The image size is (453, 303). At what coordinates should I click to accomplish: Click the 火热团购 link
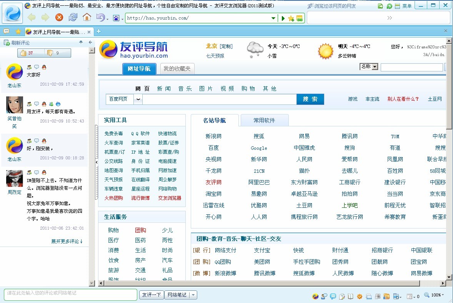[x=113, y=198]
